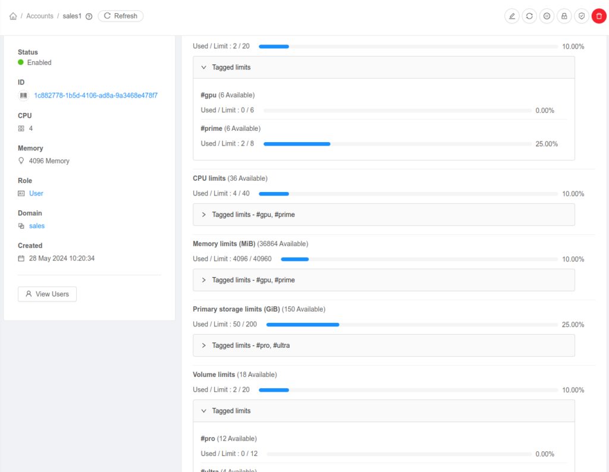Click the domain blocks icon
Image resolution: width=609 pixels, height=472 pixels.
pos(21,226)
